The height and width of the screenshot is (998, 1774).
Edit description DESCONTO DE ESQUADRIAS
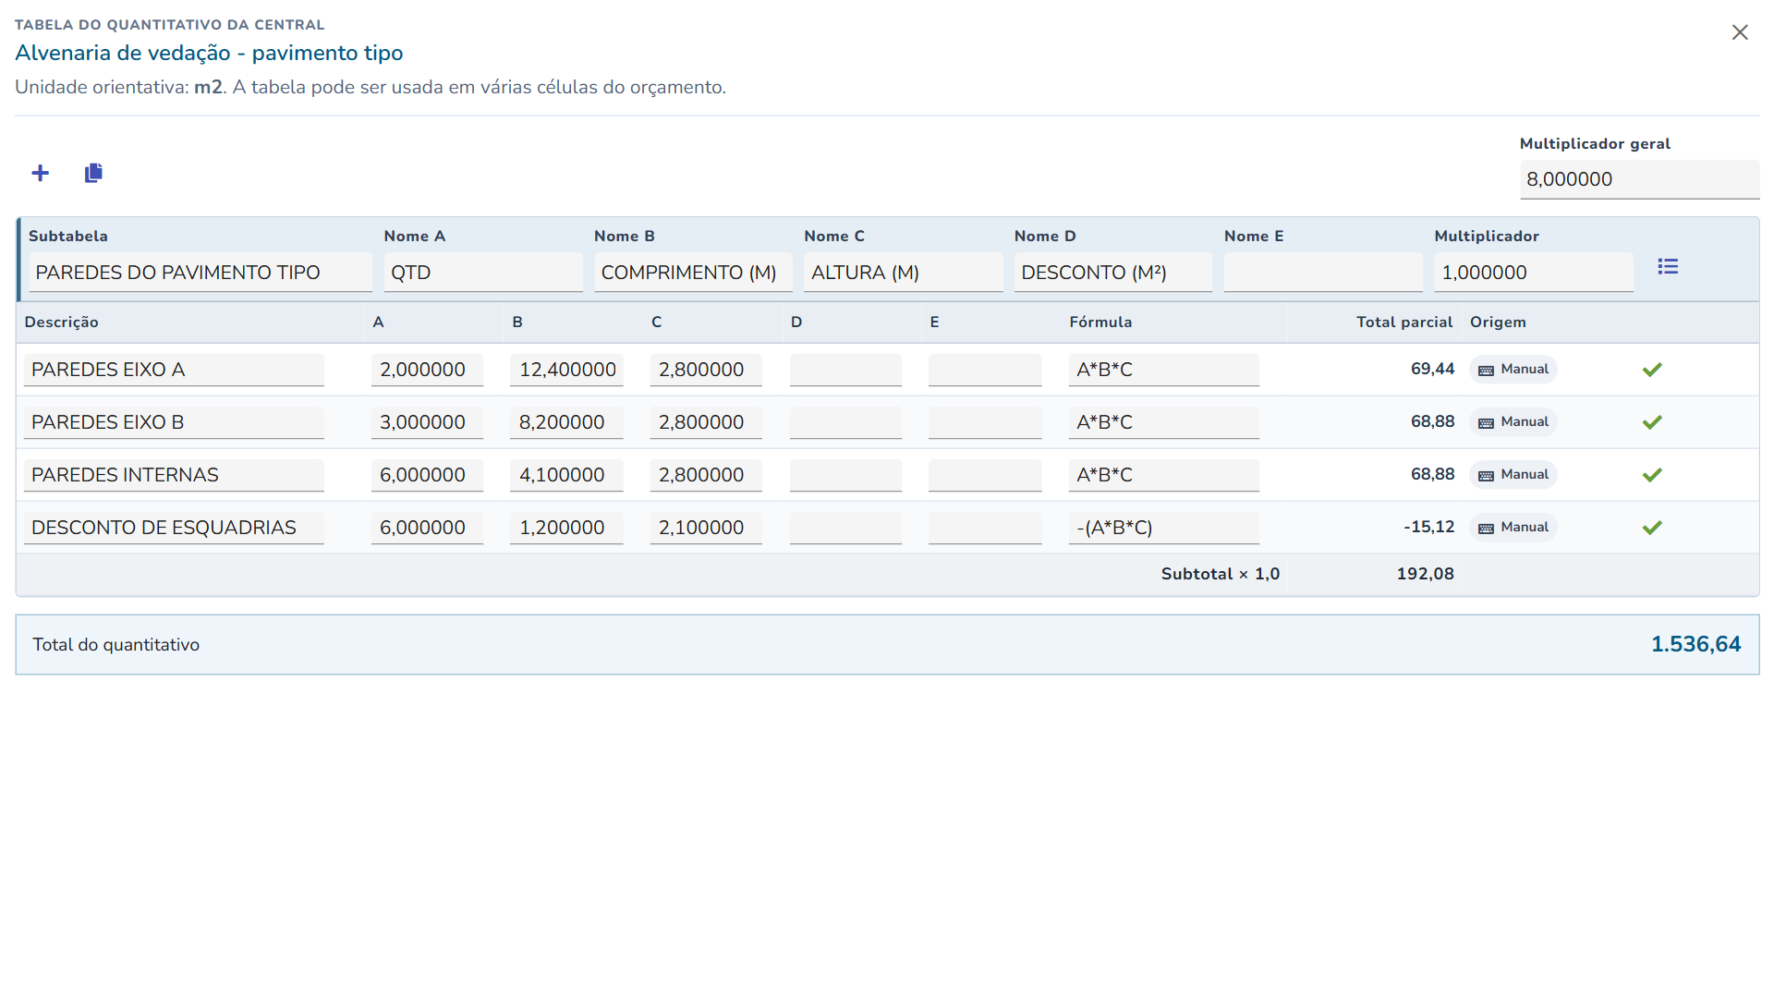[x=174, y=528]
